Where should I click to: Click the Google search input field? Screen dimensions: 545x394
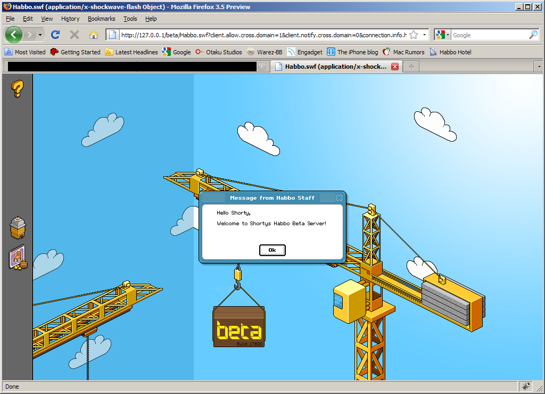coord(490,35)
